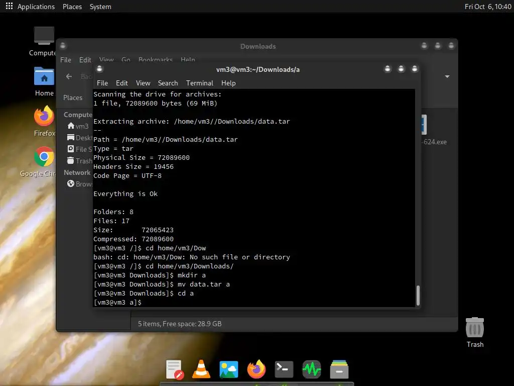Click the clock showing Fri Oct 6
514x386 pixels.
tap(488, 7)
